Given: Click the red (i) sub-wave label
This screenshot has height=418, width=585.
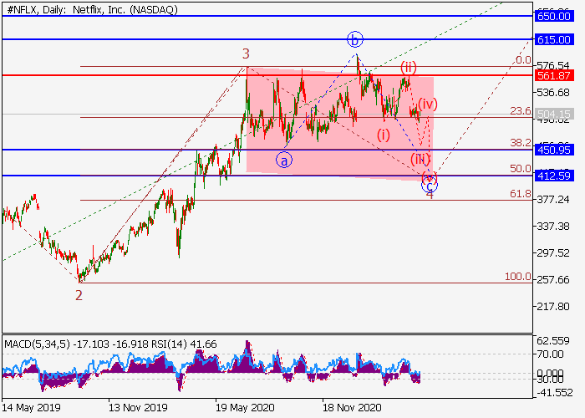Looking at the screenshot, I should coord(383,135).
